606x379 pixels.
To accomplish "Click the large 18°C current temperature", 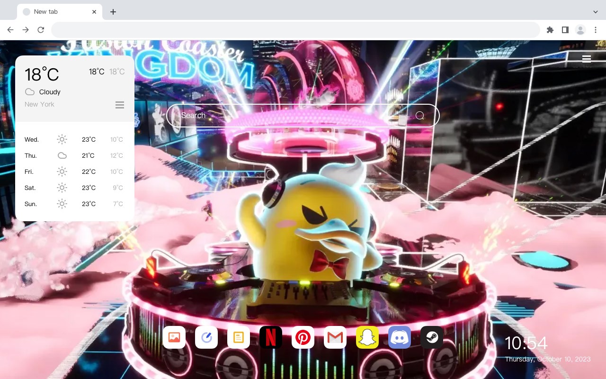I will pyautogui.click(x=42, y=74).
